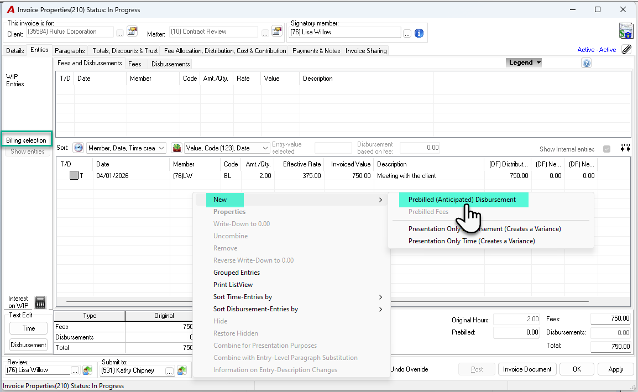The image size is (638, 392).
Task: Open the Member, Date, Time sort dropdown
Action: pos(125,148)
